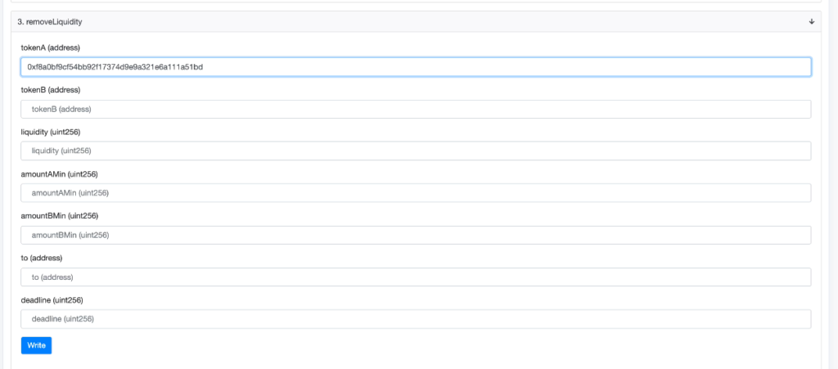Click the 'tokenB (address)' label
Image resolution: width=838 pixels, height=369 pixels.
click(x=51, y=90)
